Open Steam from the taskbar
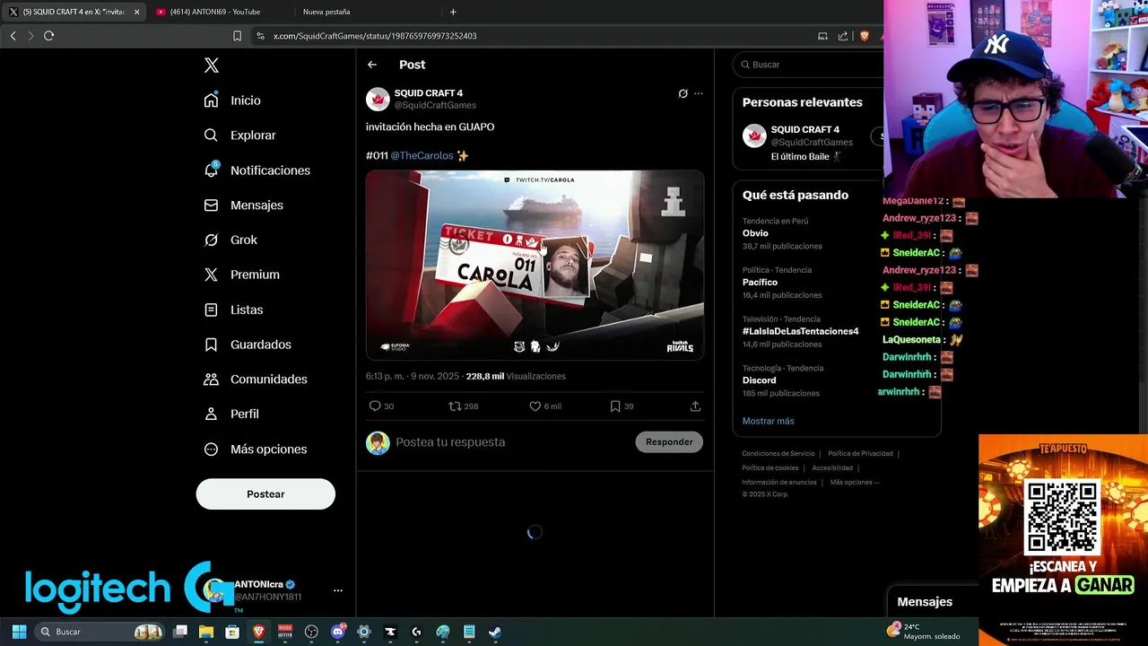The image size is (1148, 646). click(495, 632)
